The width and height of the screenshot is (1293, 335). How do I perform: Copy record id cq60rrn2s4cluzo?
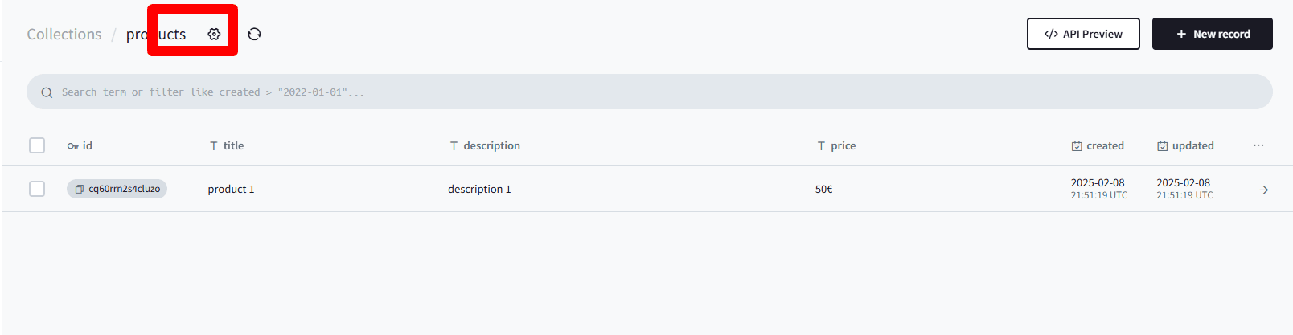coord(117,189)
